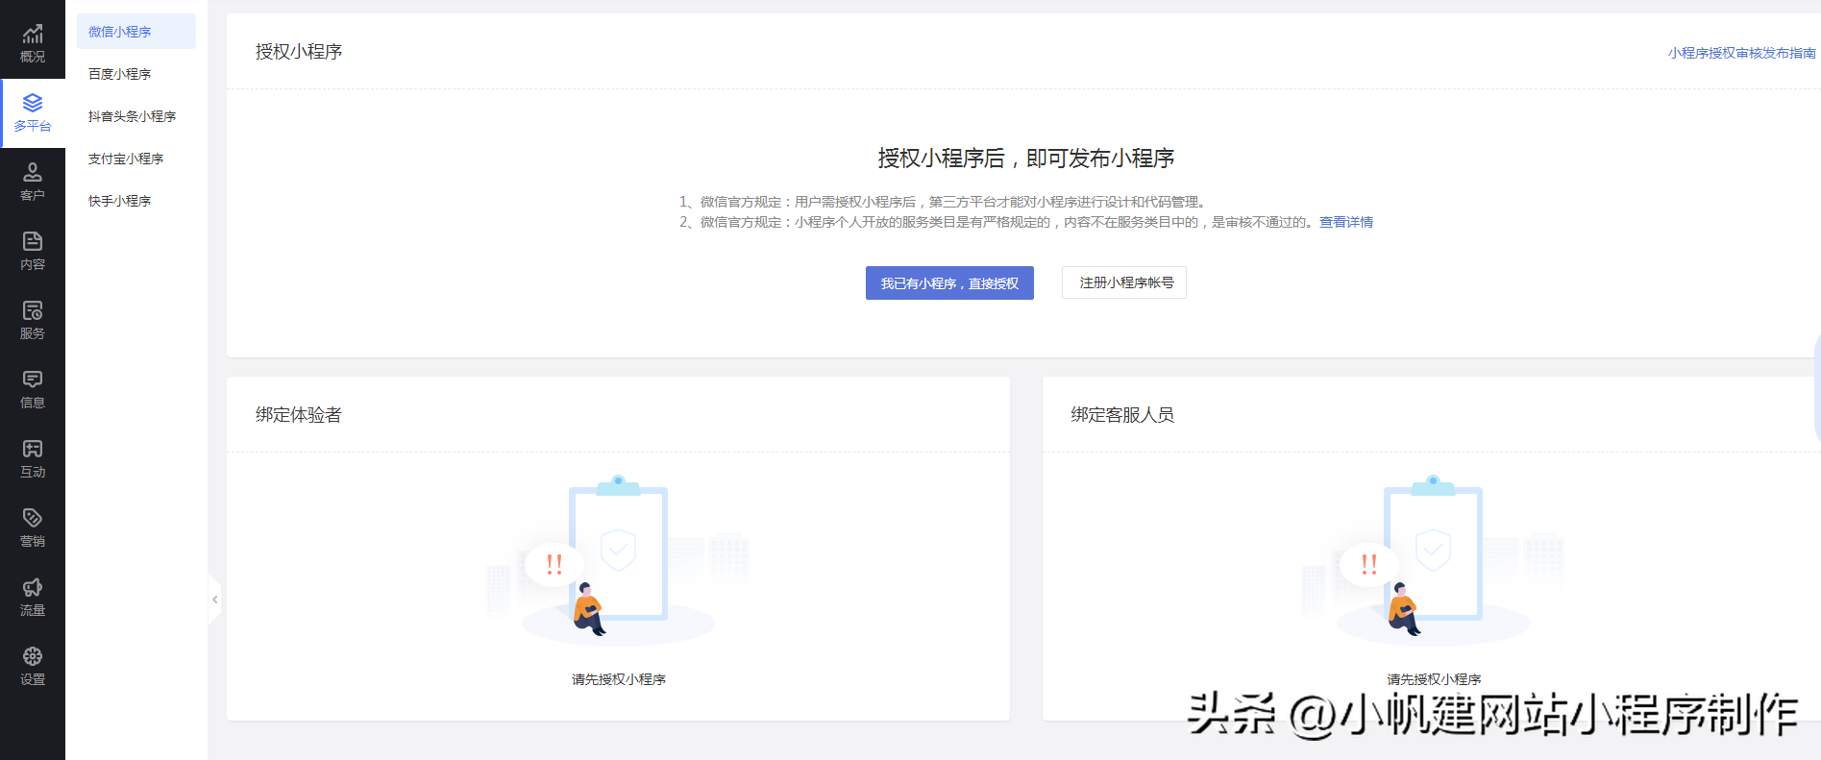Click the 我已有小程序，直接授权 button
Screen dimensions: 1821x760
949,283
